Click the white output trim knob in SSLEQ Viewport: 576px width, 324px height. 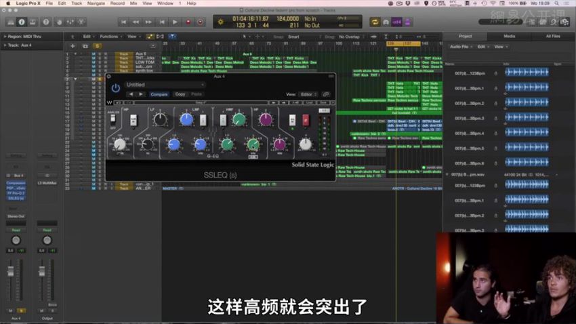(x=305, y=144)
